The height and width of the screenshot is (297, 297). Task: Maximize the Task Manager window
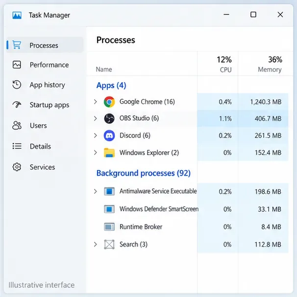[x=253, y=15]
